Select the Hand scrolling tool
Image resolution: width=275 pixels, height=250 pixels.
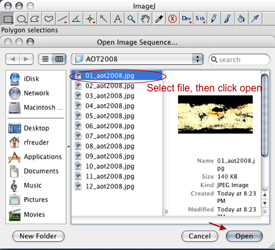tap(145, 19)
